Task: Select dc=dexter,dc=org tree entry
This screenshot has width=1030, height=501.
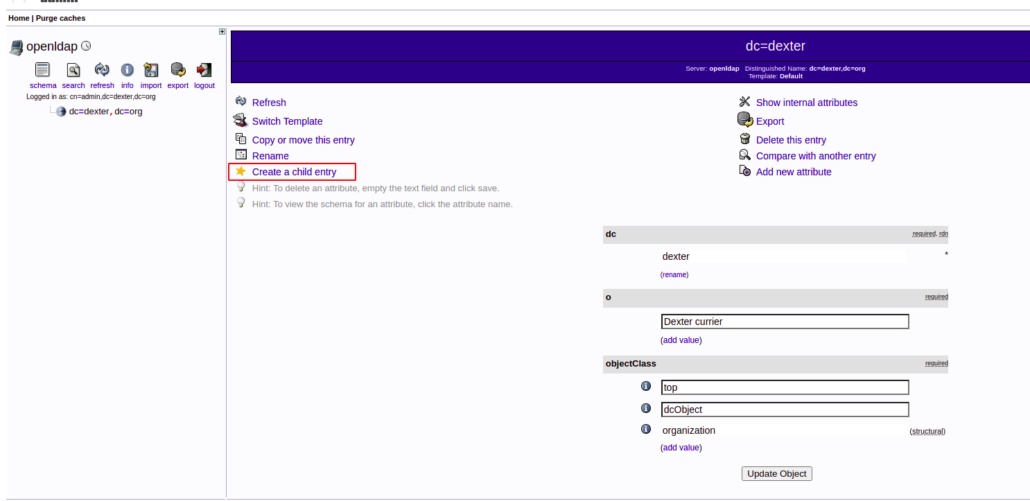Action: tap(105, 111)
